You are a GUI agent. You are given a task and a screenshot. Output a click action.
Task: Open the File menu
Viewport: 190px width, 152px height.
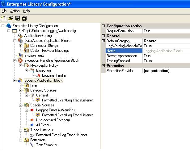coord(4,11)
